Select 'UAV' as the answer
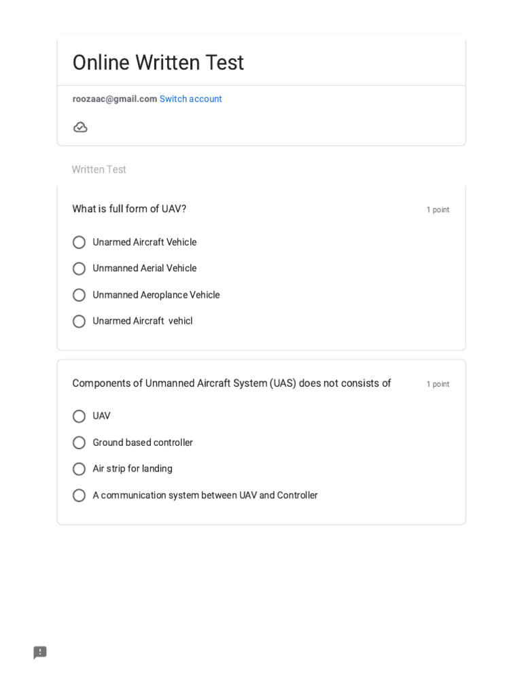The width and height of the screenshot is (522, 696). coord(80,416)
